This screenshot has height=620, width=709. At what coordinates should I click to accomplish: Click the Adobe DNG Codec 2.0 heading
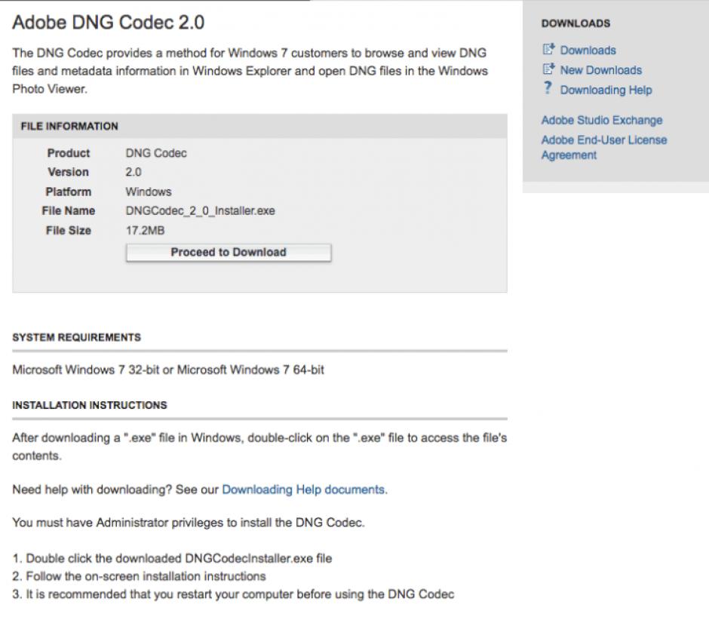pyautogui.click(x=109, y=22)
